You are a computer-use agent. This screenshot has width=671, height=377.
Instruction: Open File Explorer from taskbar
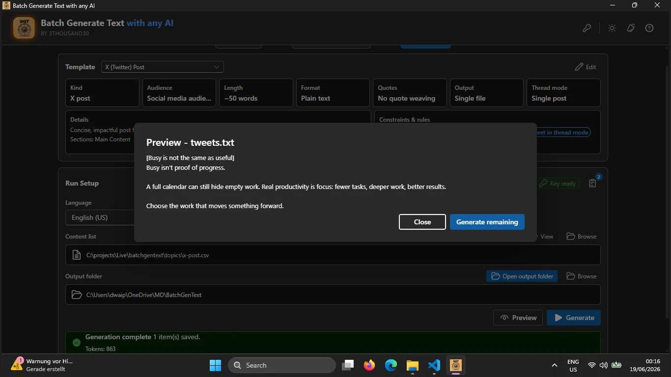click(x=413, y=365)
